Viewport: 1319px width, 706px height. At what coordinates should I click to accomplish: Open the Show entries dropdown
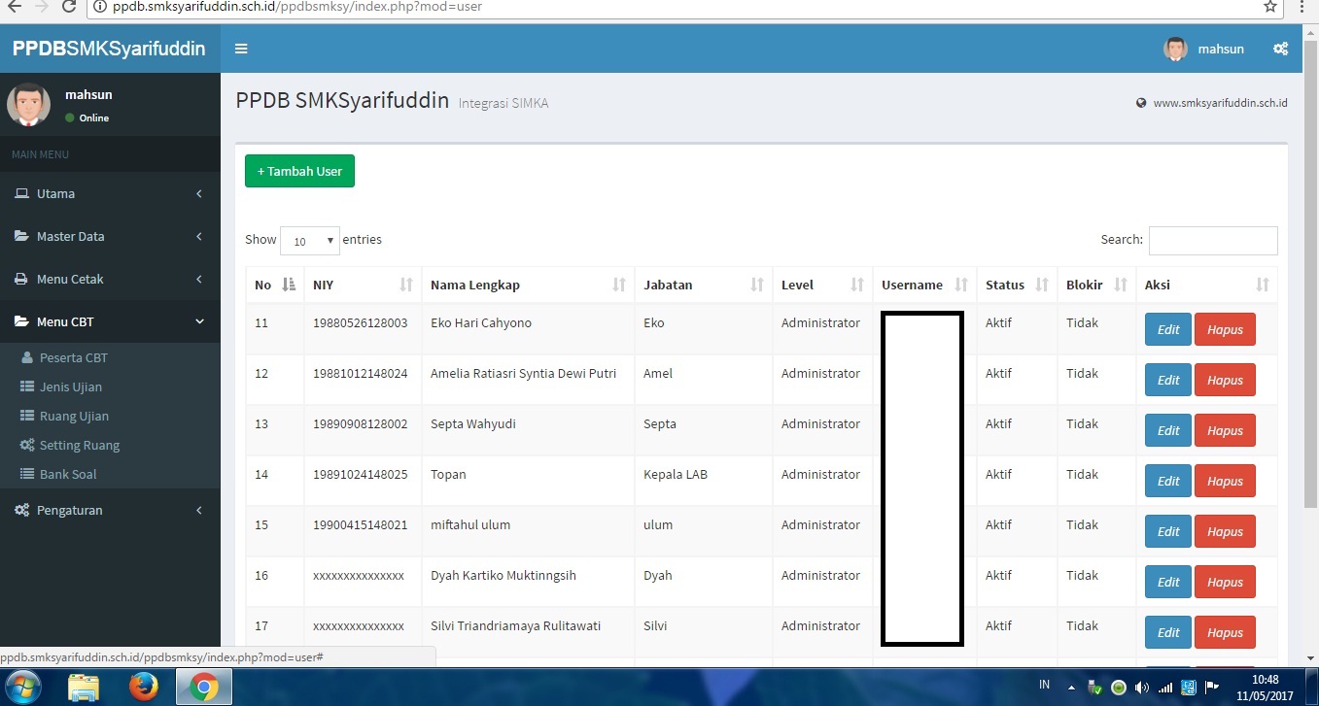point(309,241)
